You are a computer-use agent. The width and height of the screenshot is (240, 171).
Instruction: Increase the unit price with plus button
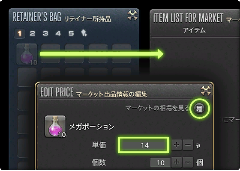[177, 145]
